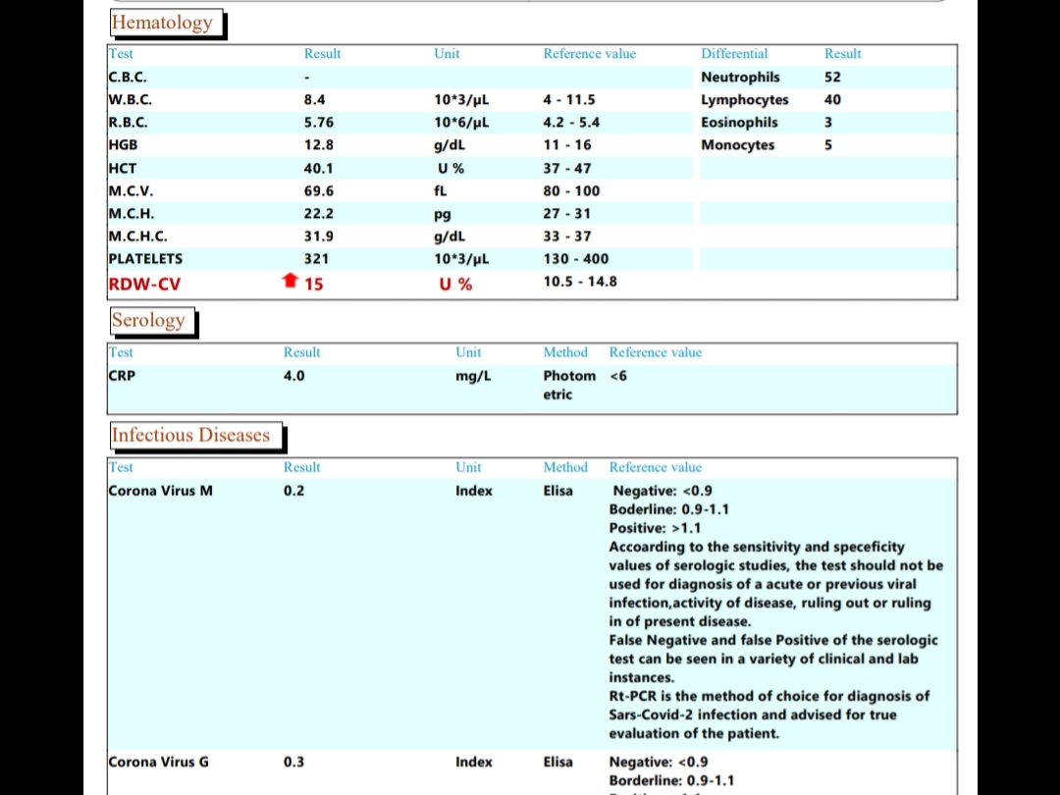Click the red RDW-CV result value 15
This screenshot has height=795, width=1060.
click(313, 284)
